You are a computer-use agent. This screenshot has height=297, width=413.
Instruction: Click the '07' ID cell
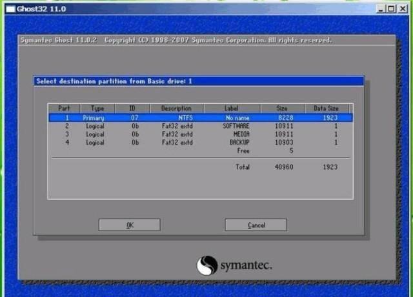point(135,118)
